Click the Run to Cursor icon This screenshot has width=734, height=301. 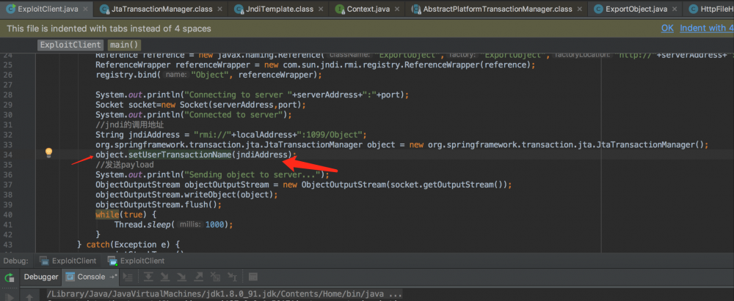[232, 277]
